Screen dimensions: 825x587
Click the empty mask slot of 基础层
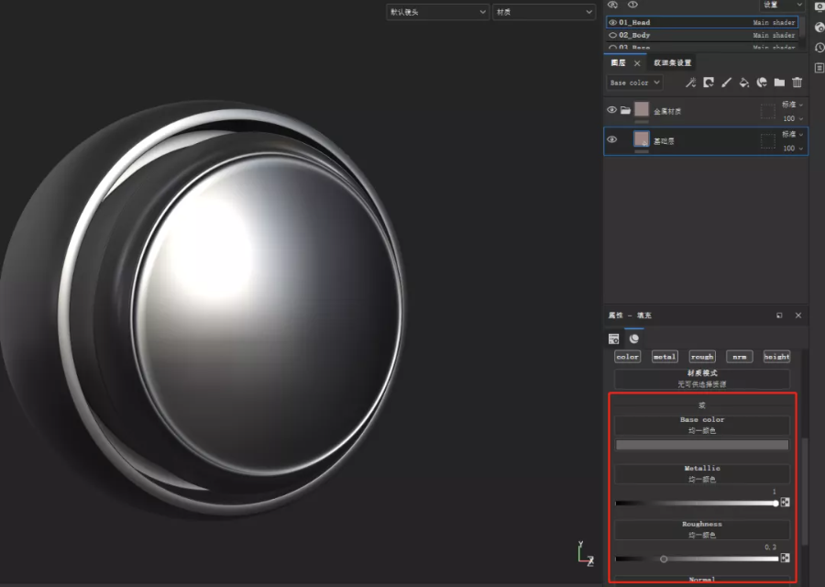click(767, 140)
